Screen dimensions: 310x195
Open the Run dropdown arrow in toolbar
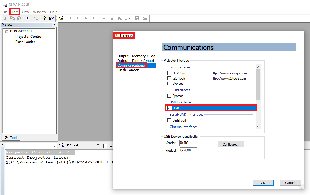(x=130, y=19)
